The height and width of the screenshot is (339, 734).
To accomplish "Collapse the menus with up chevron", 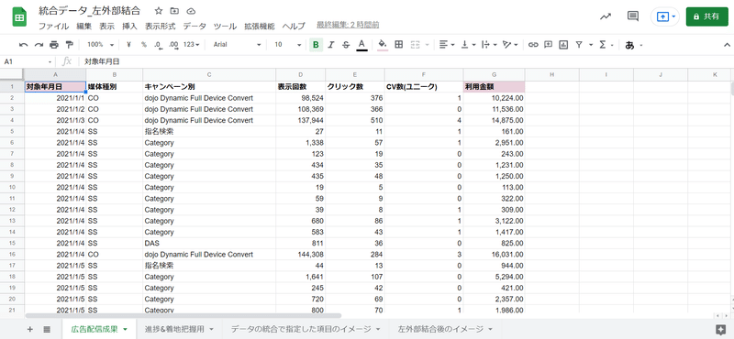I will [x=727, y=45].
